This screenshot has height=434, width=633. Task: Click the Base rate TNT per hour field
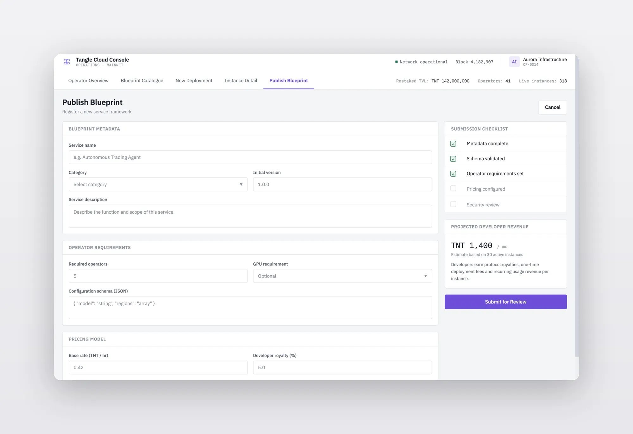pyautogui.click(x=158, y=367)
